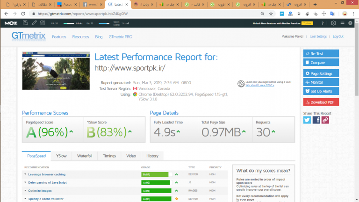
Task: Select the PageSpeed tab
Action: click(x=36, y=156)
